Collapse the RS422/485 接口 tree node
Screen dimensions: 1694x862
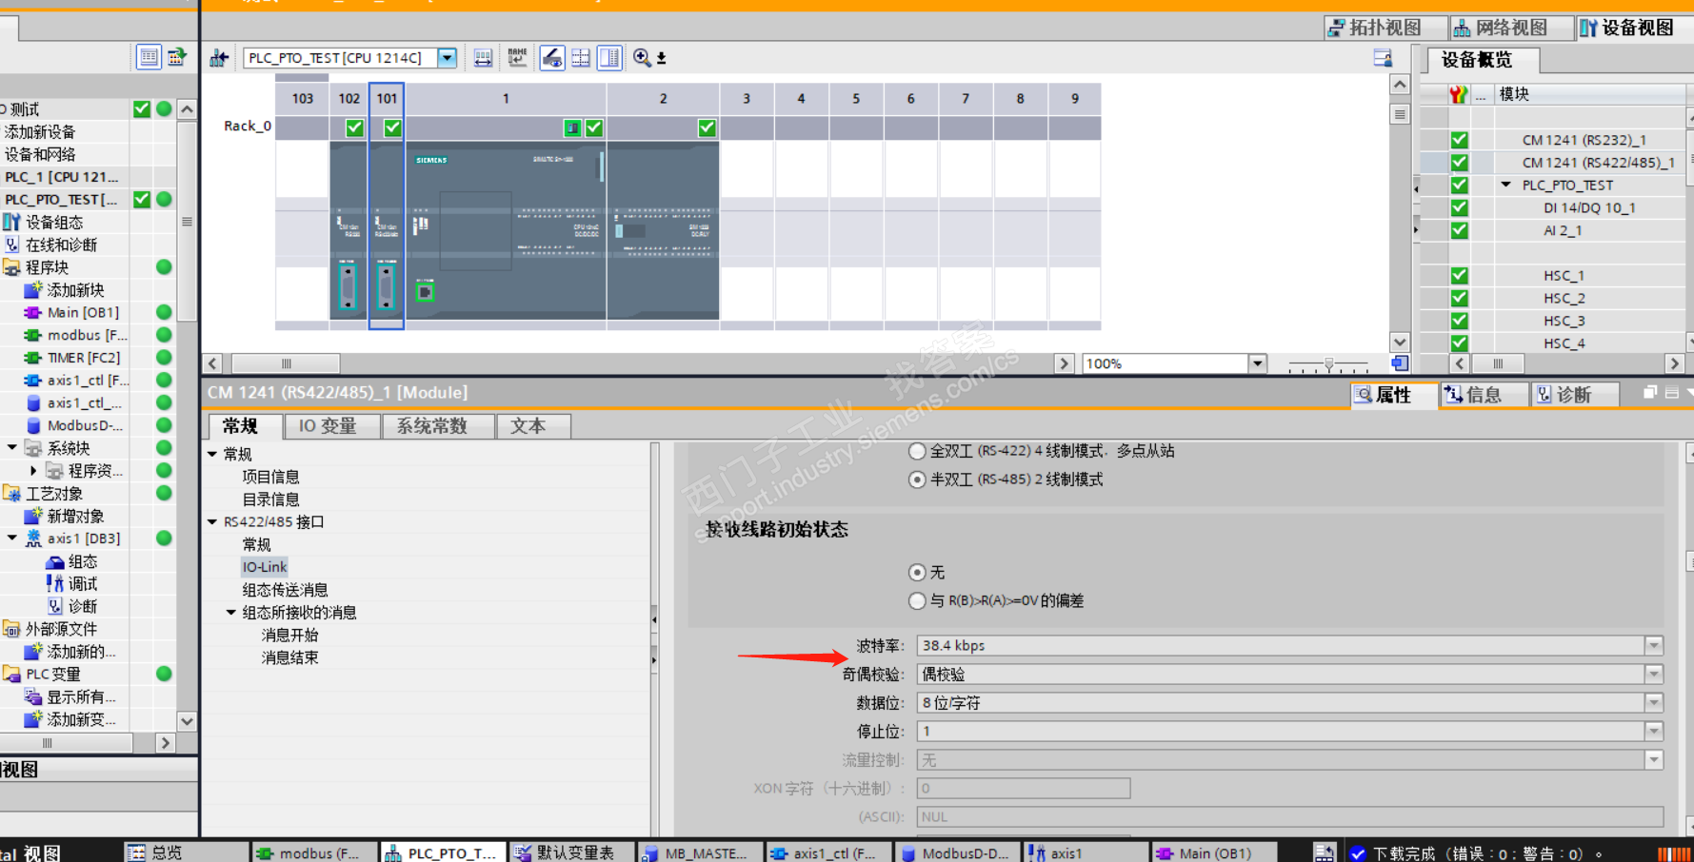(x=212, y=522)
